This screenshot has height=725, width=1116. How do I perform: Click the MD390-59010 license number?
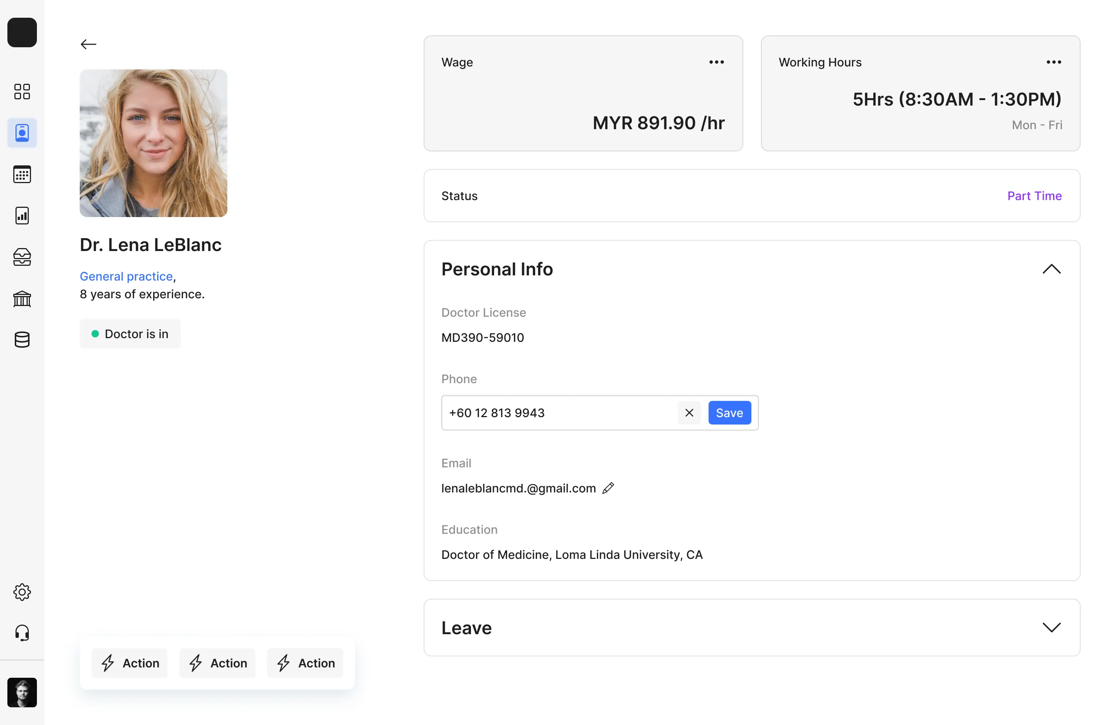pyautogui.click(x=482, y=337)
